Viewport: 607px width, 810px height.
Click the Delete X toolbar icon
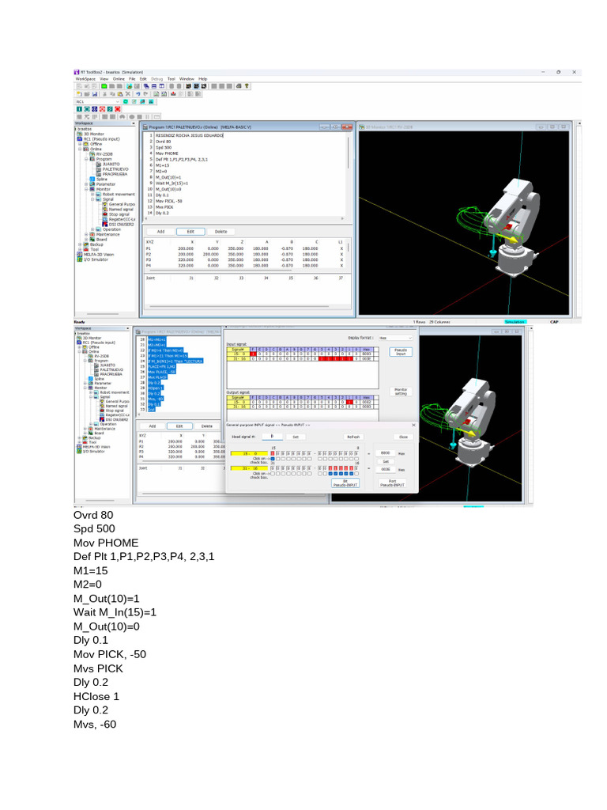127,94
